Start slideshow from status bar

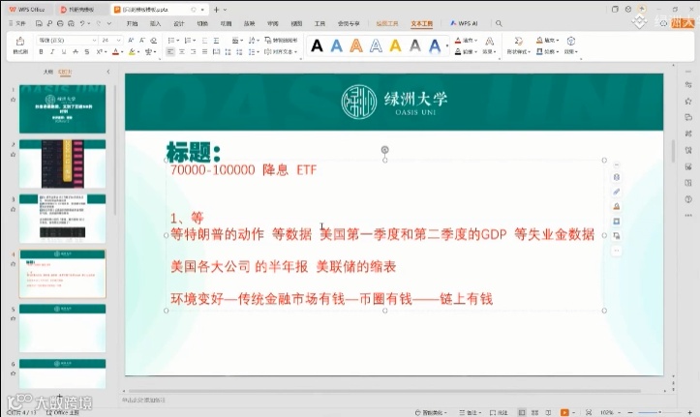click(x=564, y=412)
